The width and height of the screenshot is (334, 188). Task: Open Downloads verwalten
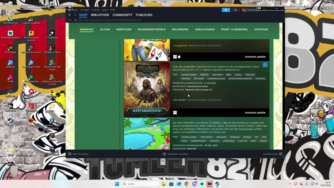pyautogui.click(x=176, y=154)
